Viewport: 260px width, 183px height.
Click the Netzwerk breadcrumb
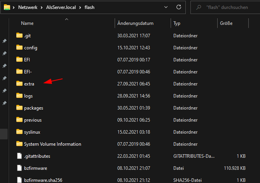28,7
